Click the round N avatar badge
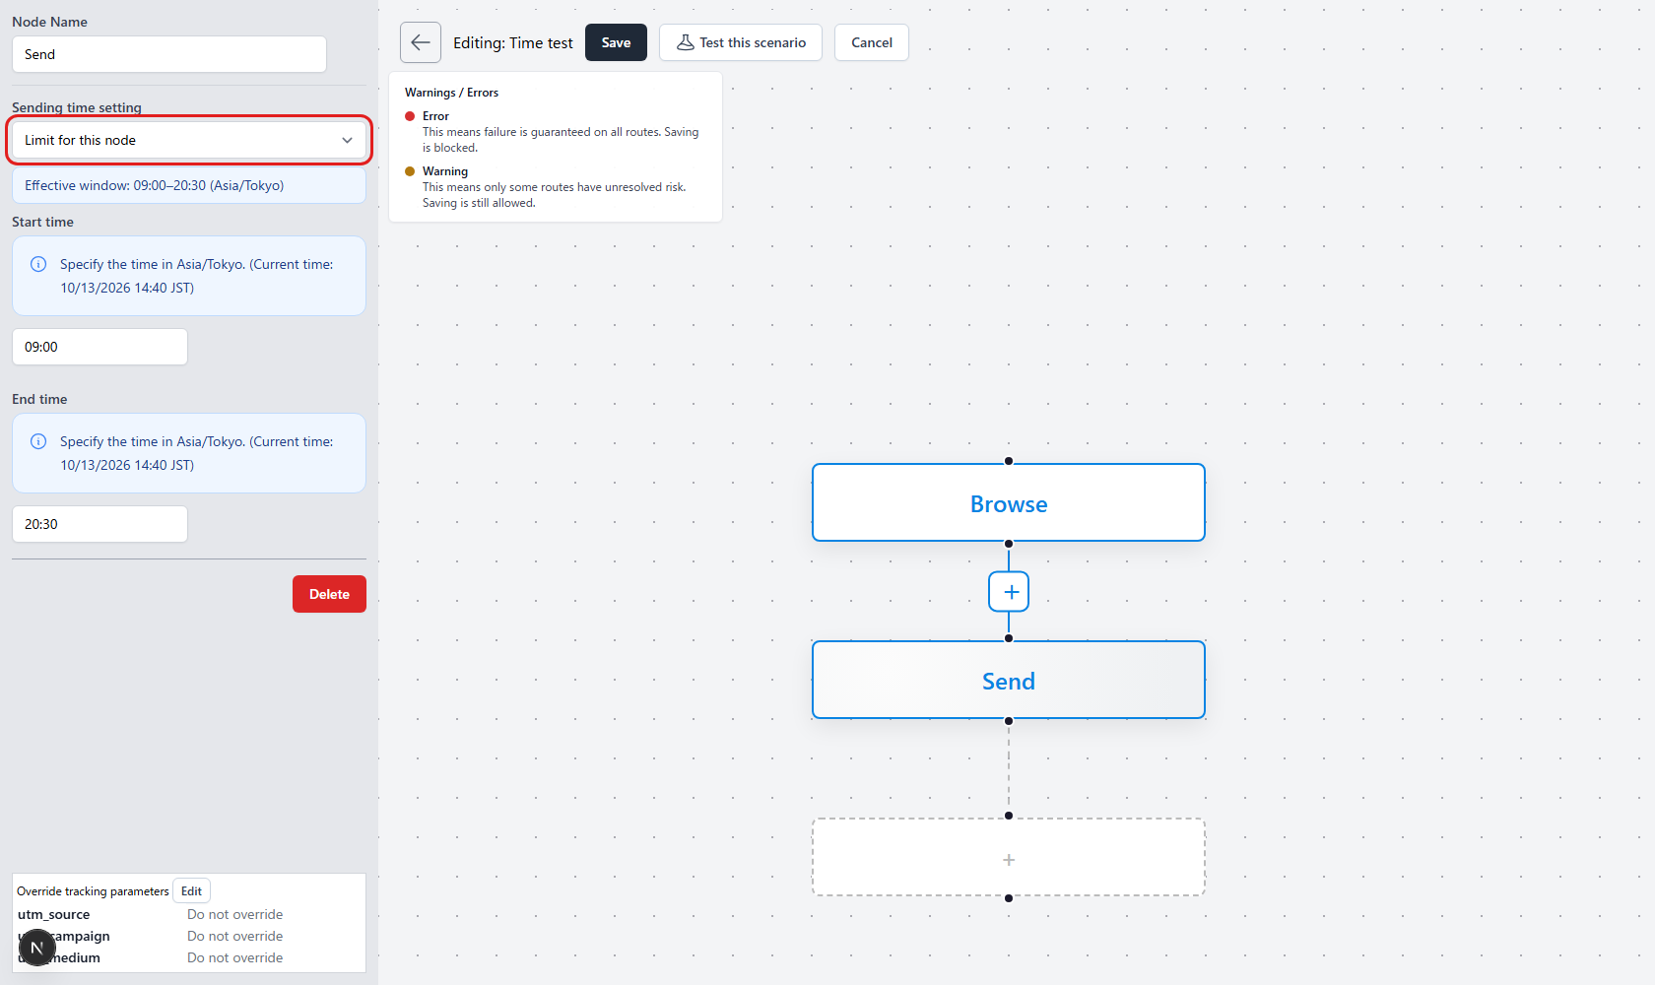The height and width of the screenshot is (985, 1655). 37,948
